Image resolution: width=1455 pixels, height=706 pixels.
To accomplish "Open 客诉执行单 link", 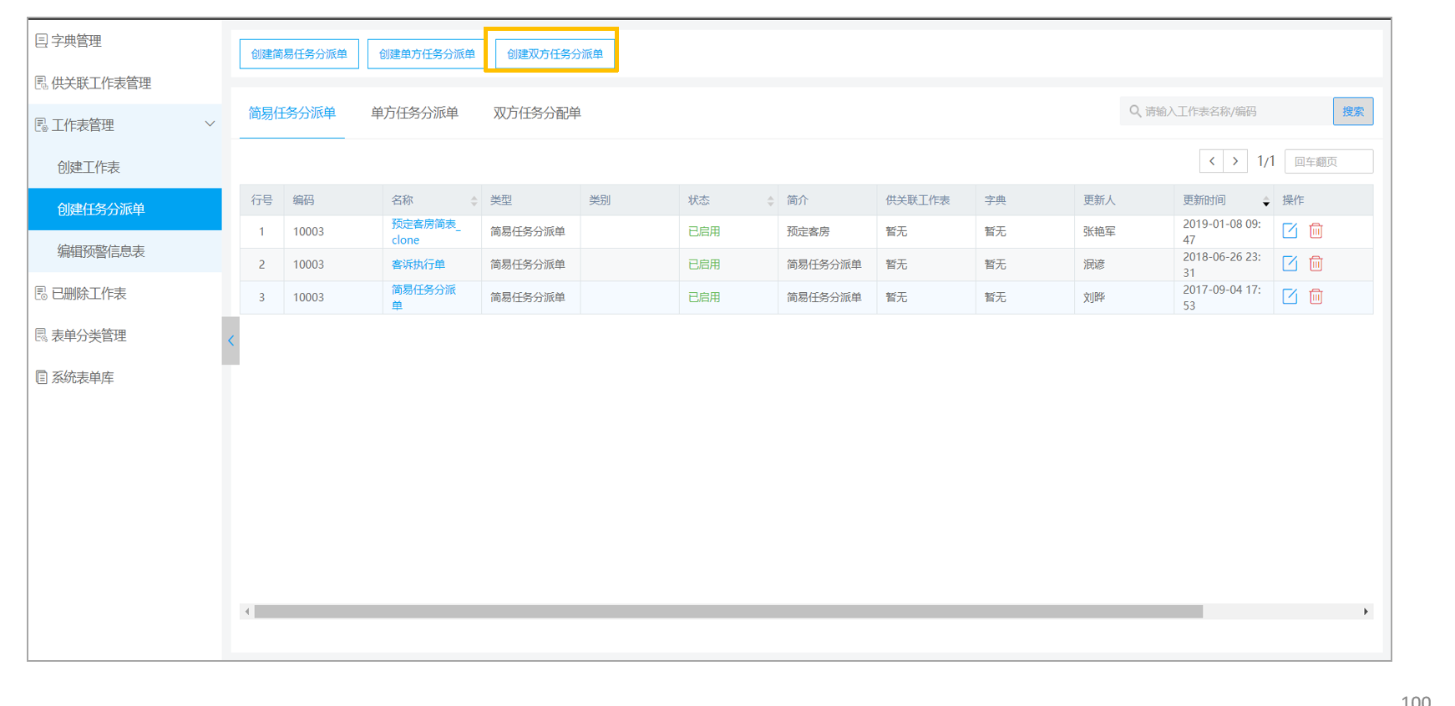I will point(418,264).
